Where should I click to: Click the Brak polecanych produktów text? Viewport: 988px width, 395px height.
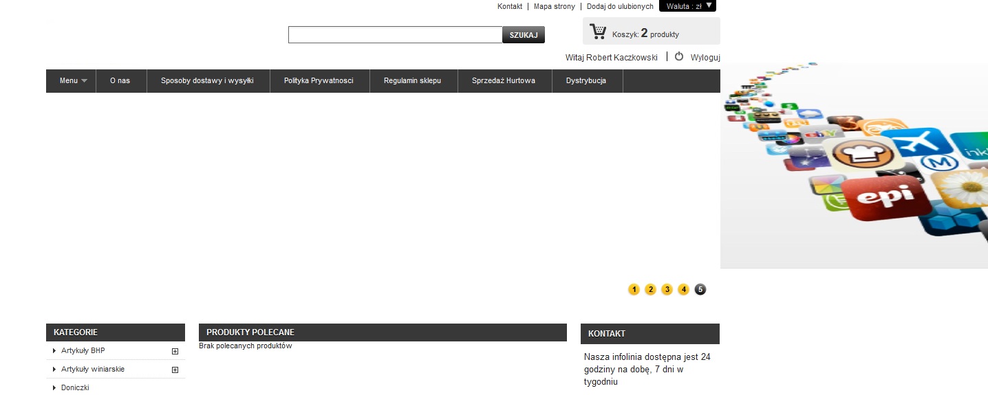[246, 346]
